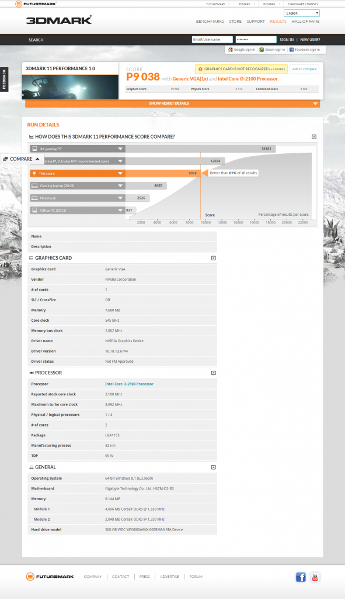345x599 pixels.
Task: Expand the Oculus Rift gaming PC bar
Action: 120,161
